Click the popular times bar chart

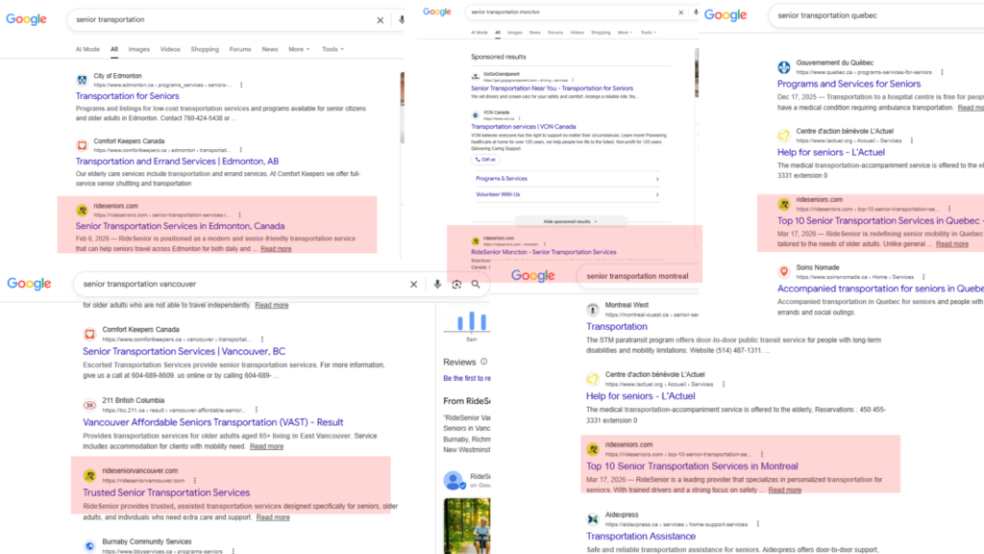tap(471, 321)
